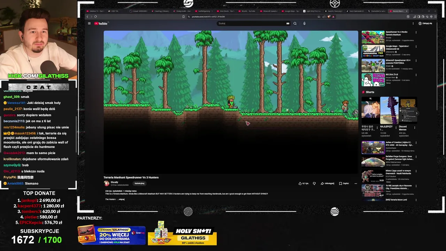Open options menu for Minecraft Speedrunner VS 4

pyautogui.click(x=416, y=61)
